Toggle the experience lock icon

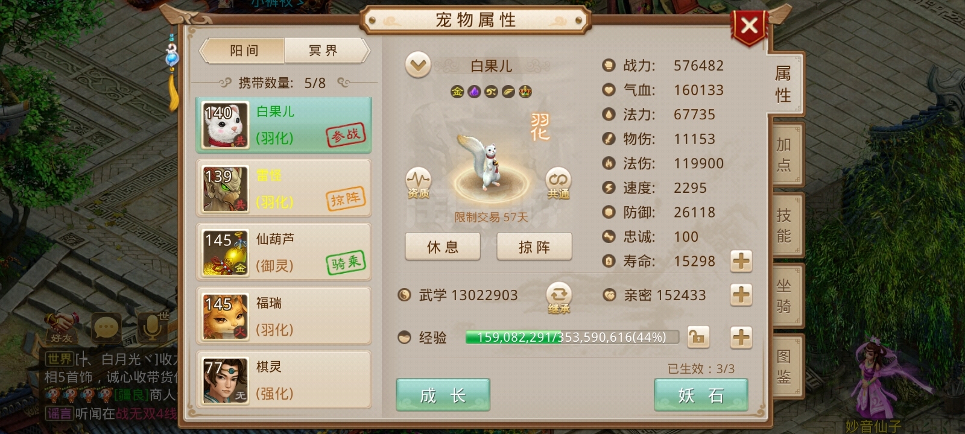(697, 337)
